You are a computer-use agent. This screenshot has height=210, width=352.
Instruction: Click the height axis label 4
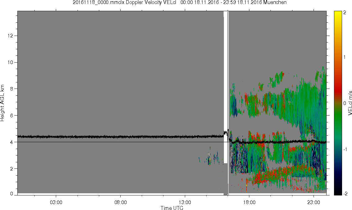[12, 142]
